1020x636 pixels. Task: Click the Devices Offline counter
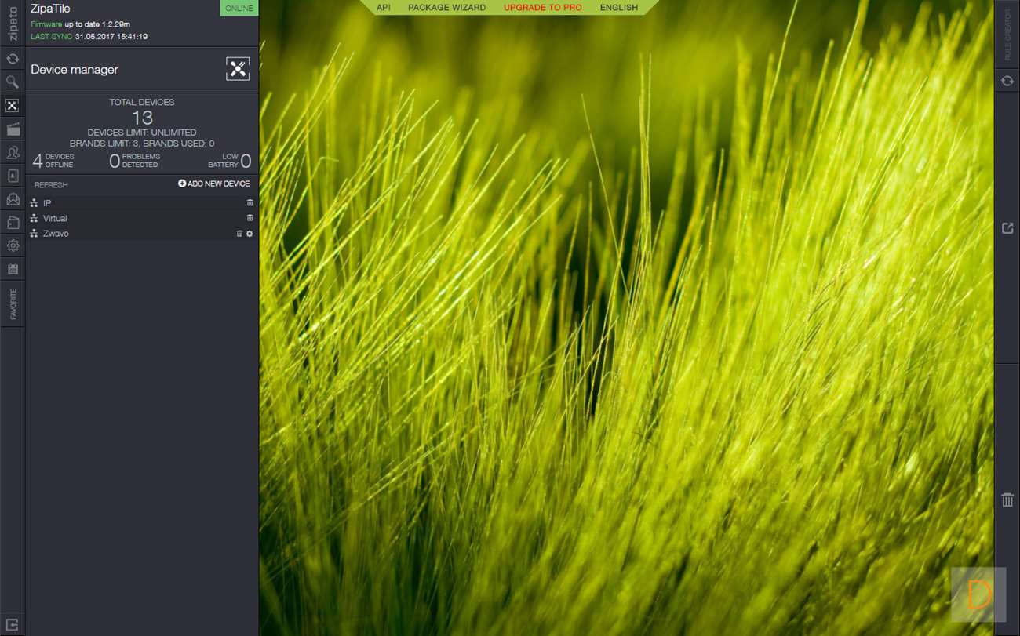pos(53,161)
